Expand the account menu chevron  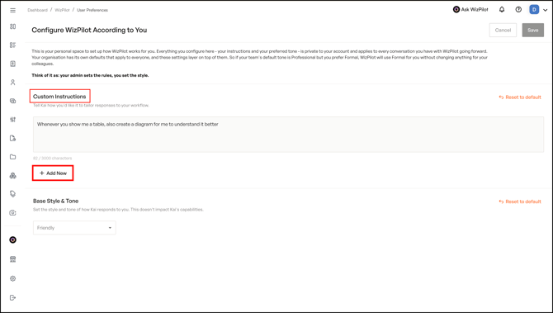[x=546, y=10]
